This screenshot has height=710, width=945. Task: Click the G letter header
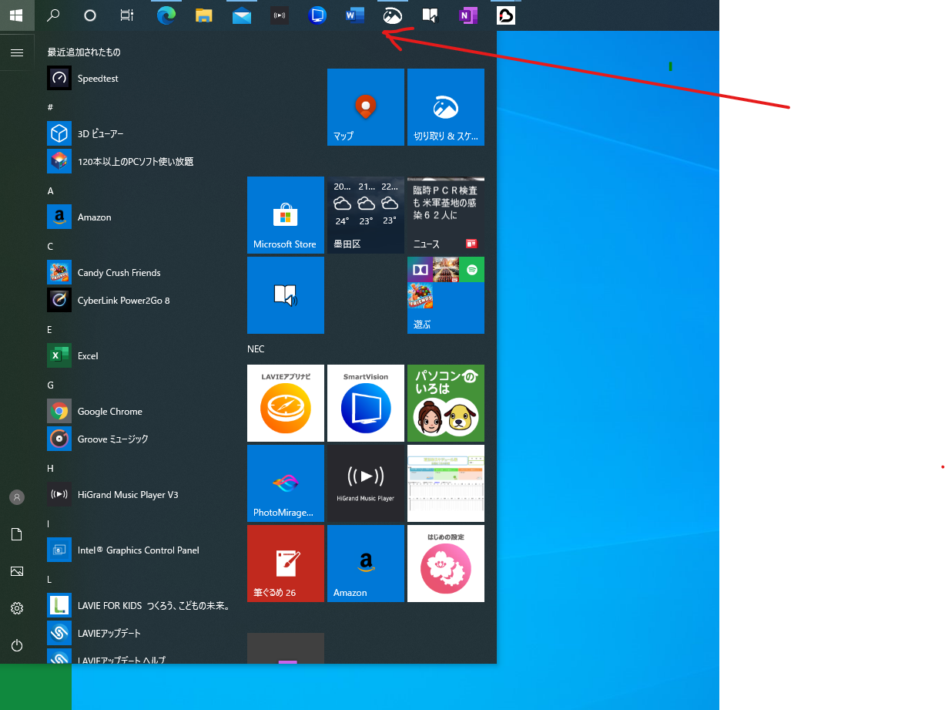coord(50,385)
